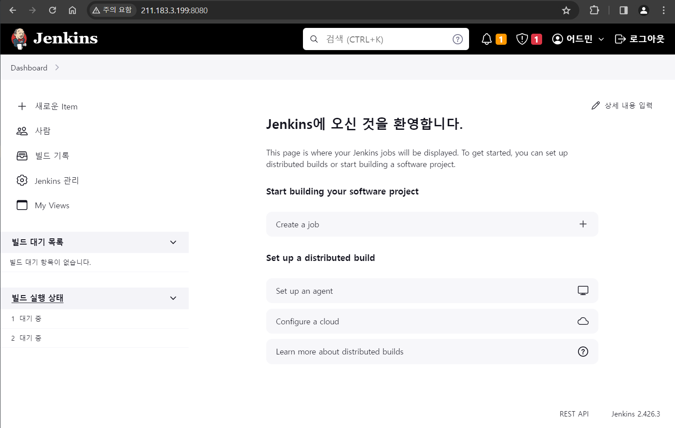Image resolution: width=675 pixels, height=428 pixels.
Task: Click the 주의 요함 security warning chip
Action: point(112,10)
